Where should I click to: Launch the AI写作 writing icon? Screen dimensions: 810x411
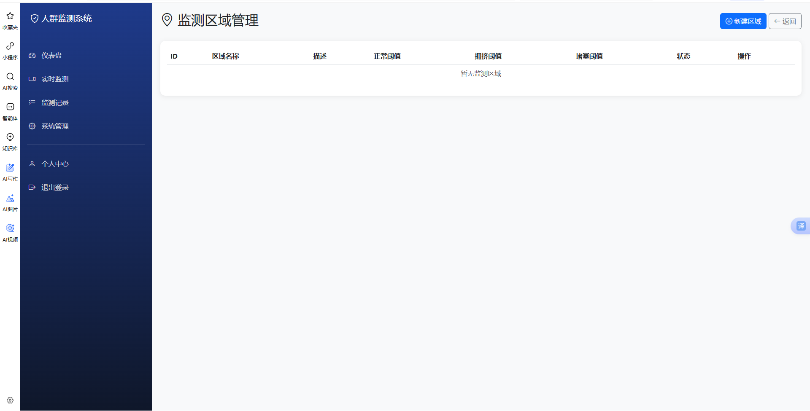(x=10, y=167)
